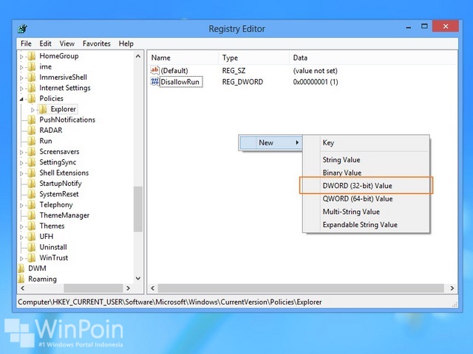This screenshot has height=354, width=473.
Task: Choose QWORD (64-bit) Value from submenu
Action: click(x=366, y=198)
